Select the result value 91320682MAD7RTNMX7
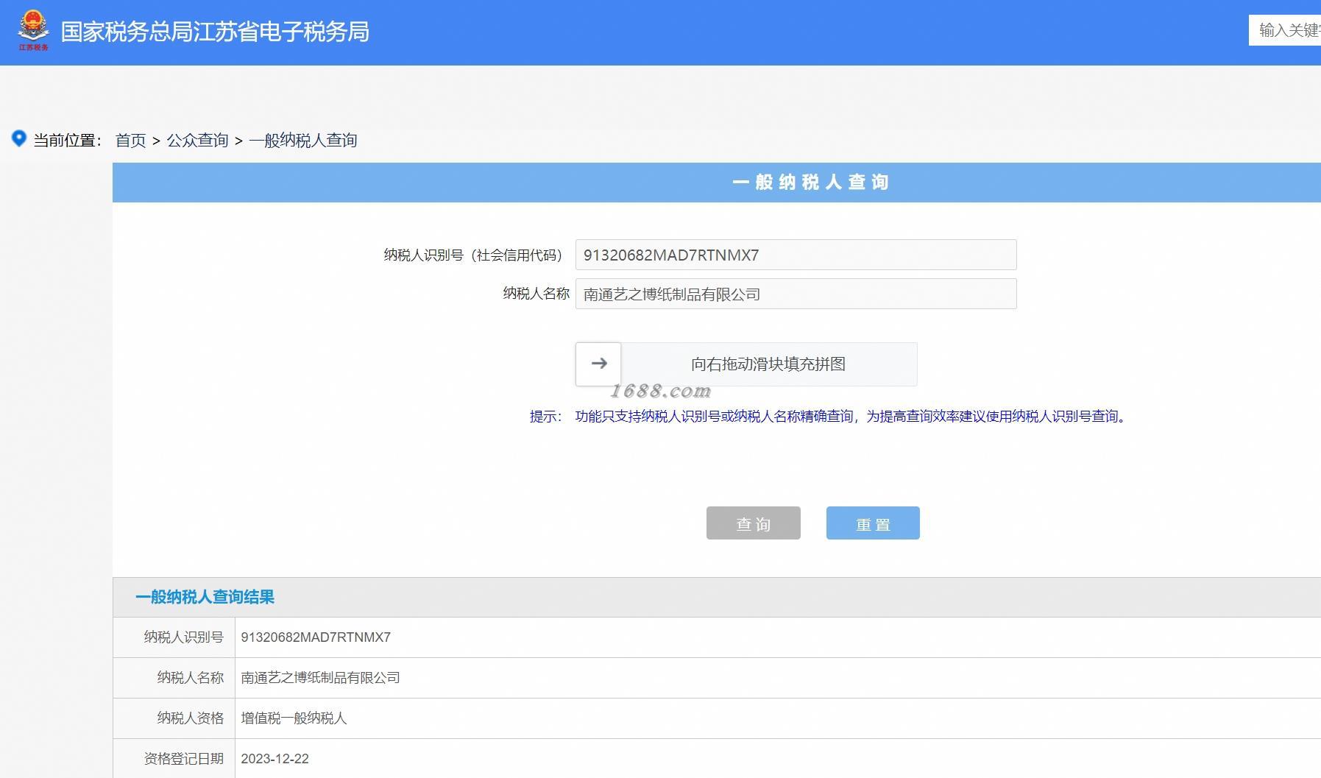The width and height of the screenshot is (1321, 778). click(316, 637)
